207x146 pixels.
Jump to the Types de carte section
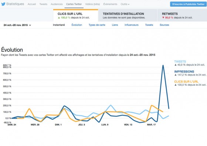click(x=97, y=25)
